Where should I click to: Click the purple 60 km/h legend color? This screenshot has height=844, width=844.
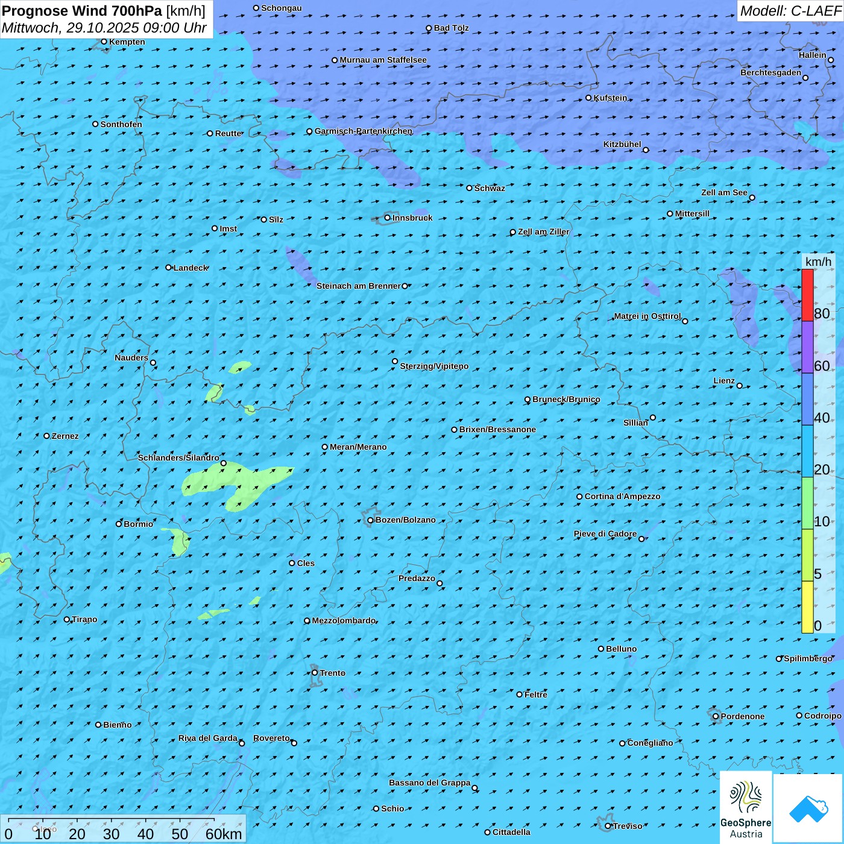coord(807,347)
